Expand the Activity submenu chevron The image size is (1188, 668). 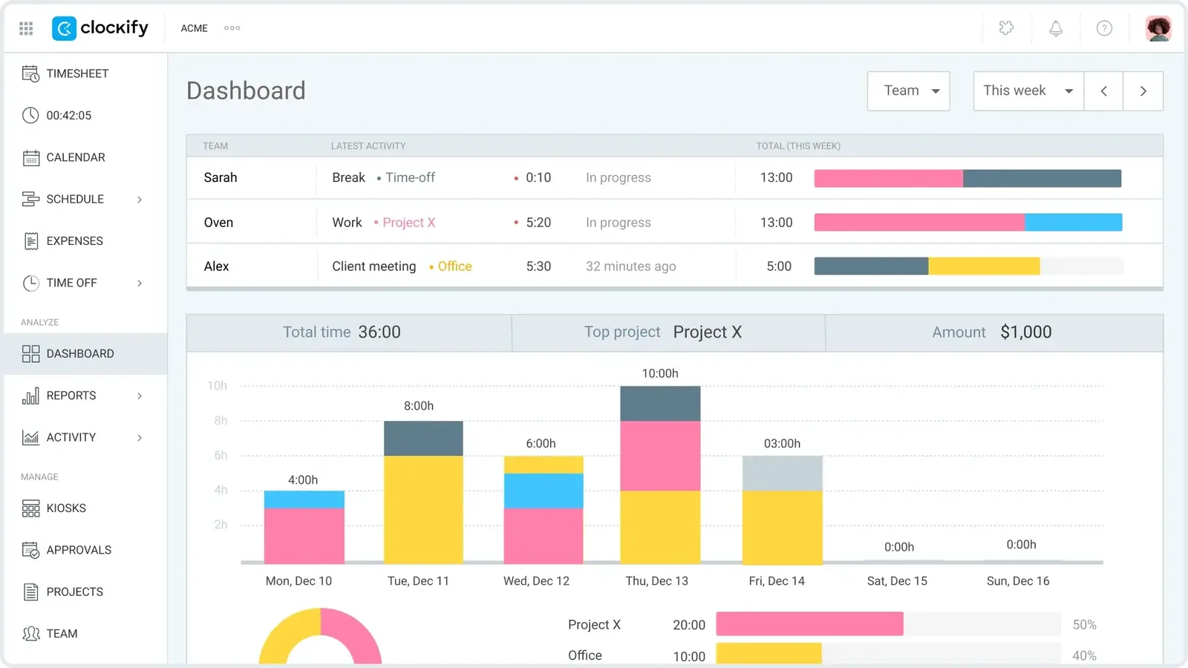coord(140,438)
